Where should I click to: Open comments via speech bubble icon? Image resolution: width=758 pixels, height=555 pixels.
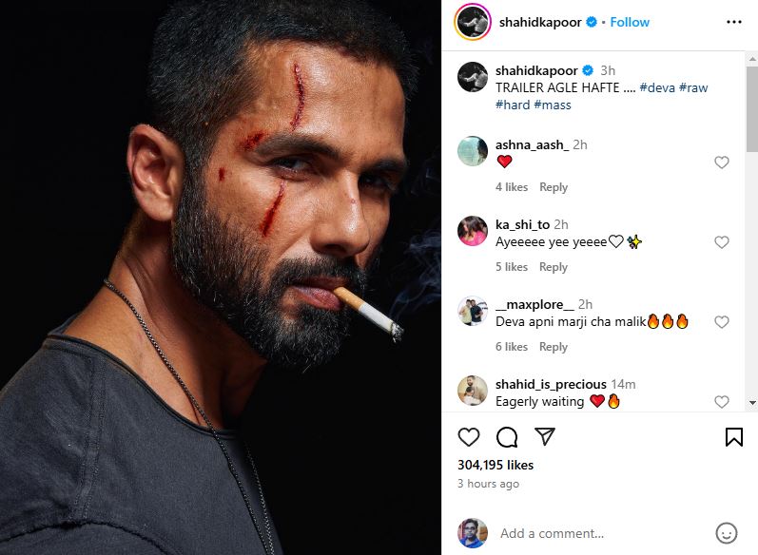pos(507,436)
